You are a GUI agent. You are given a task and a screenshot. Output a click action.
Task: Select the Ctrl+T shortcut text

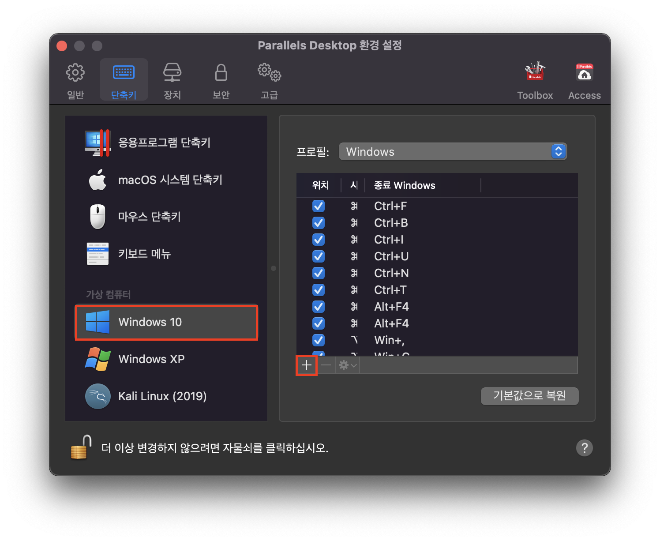coord(390,290)
